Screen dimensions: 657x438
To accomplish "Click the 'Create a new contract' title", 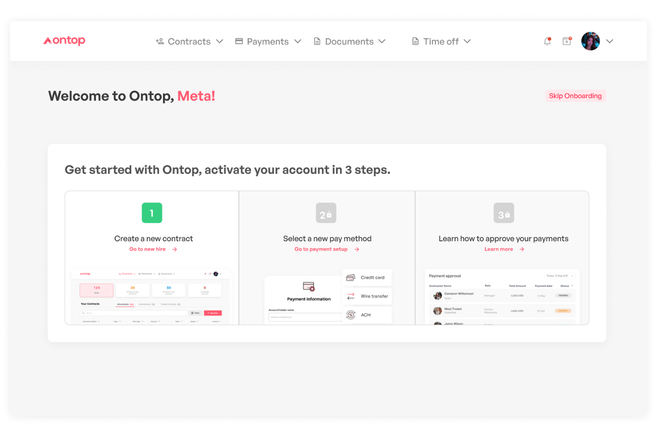I will point(154,239).
